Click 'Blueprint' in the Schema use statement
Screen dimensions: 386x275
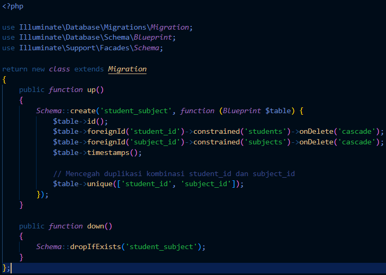coord(152,38)
